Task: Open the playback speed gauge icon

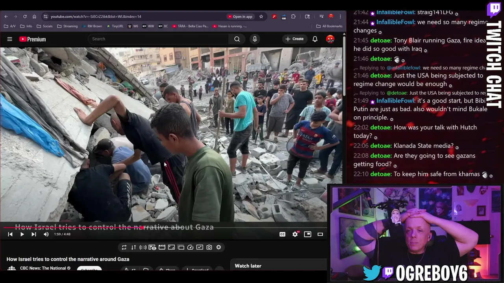Action: tap(190, 247)
